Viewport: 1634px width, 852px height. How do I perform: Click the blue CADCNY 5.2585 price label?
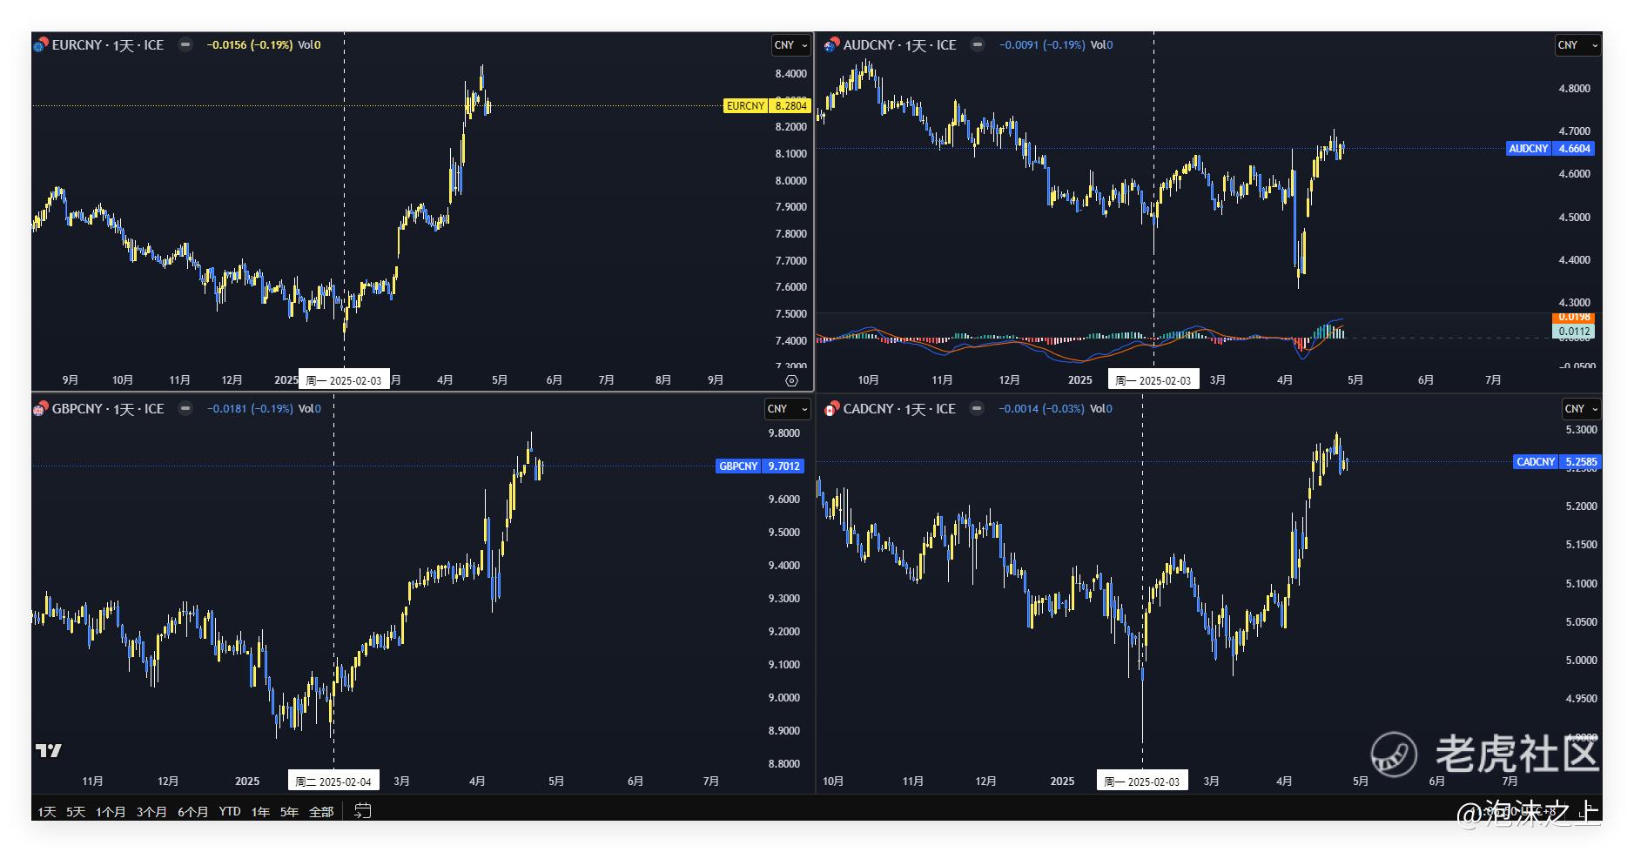click(x=1557, y=462)
